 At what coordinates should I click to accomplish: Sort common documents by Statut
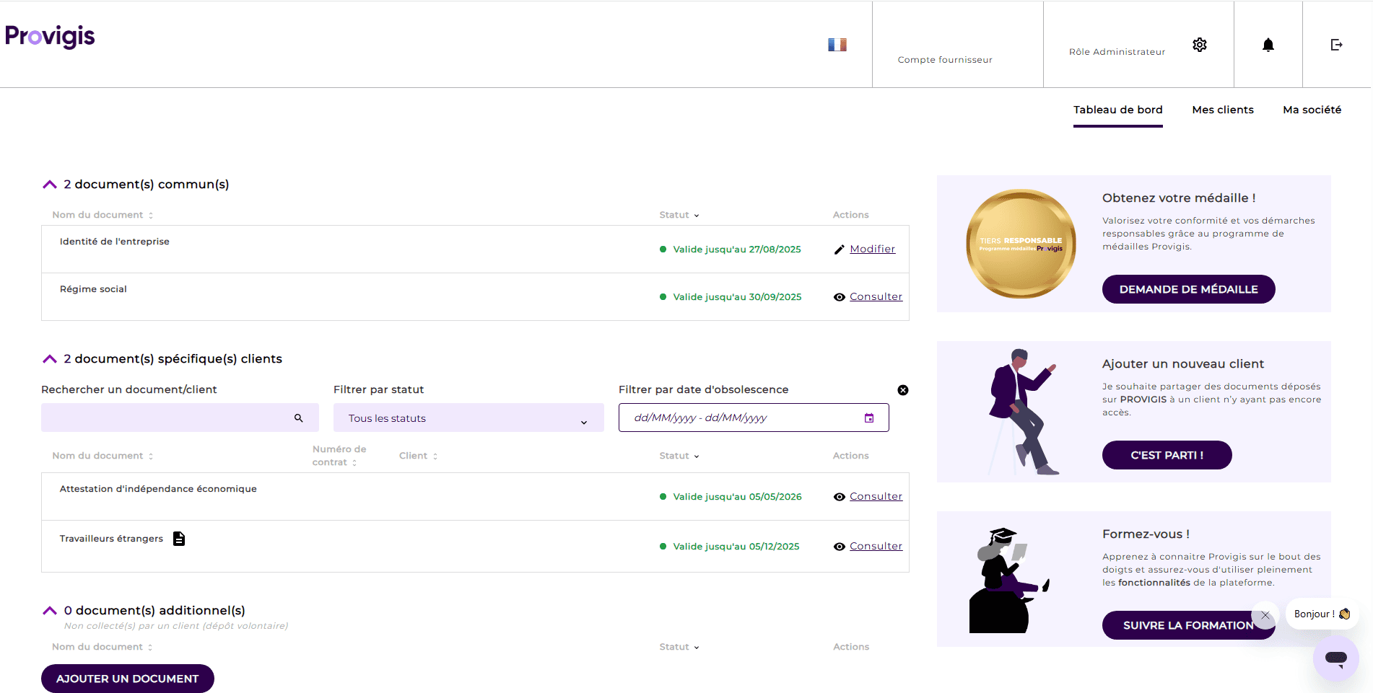(679, 215)
